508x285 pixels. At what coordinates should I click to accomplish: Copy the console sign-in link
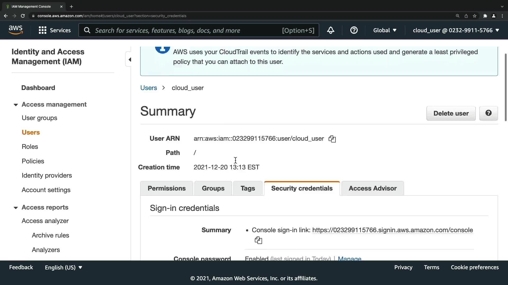(x=258, y=240)
